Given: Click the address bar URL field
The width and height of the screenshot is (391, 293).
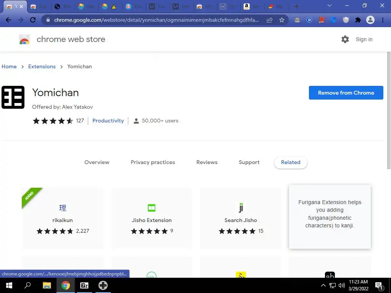Looking at the screenshot, I should [156, 20].
